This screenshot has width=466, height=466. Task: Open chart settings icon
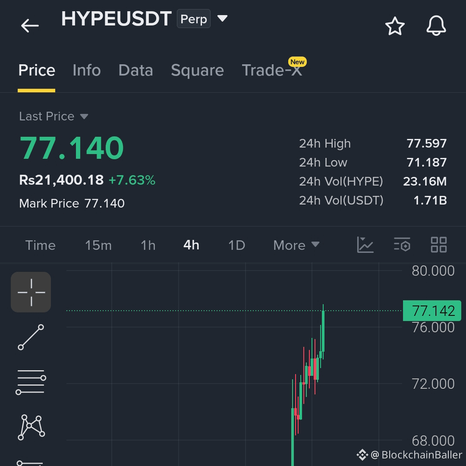402,245
